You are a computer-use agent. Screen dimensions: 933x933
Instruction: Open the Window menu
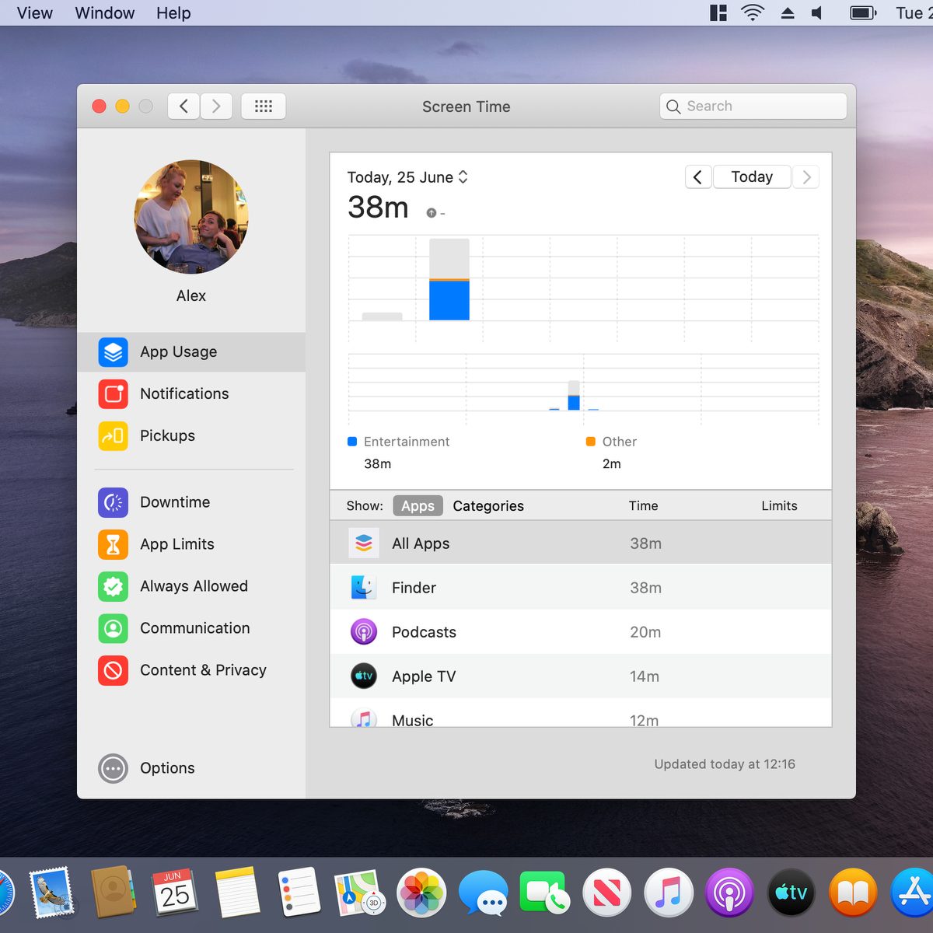[105, 13]
